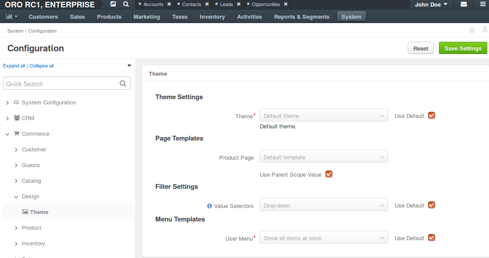Click the Theme picture icon in tree
This screenshot has height=258, width=489.
(x=25, y=212)
